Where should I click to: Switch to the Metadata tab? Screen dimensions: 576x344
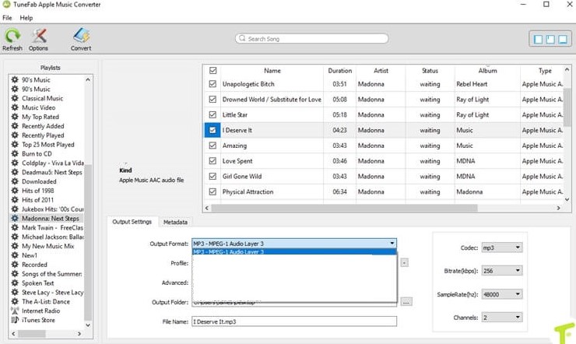[x=175, y=222]
